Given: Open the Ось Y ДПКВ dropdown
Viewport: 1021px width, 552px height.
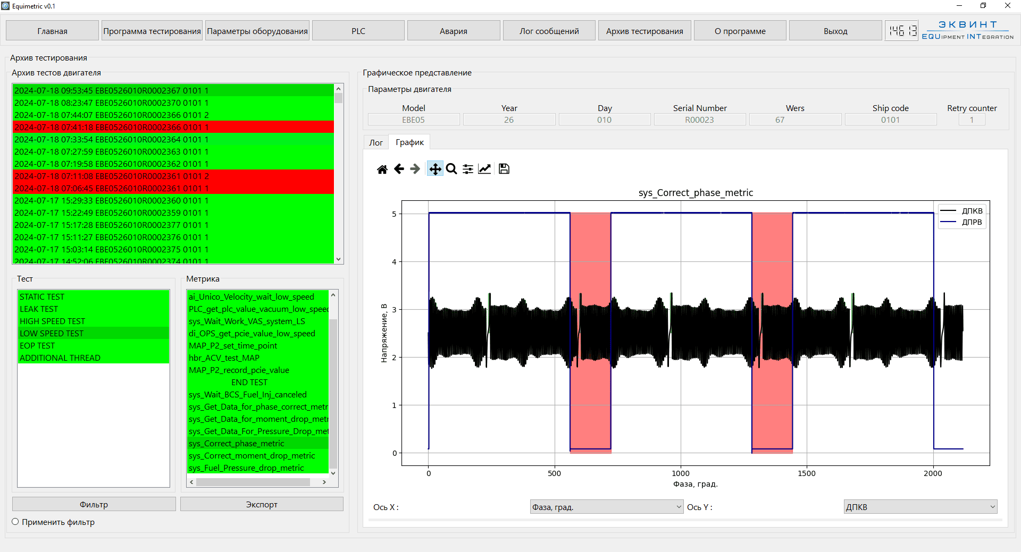Looking at the screenshot, I should tap(920, 507).
